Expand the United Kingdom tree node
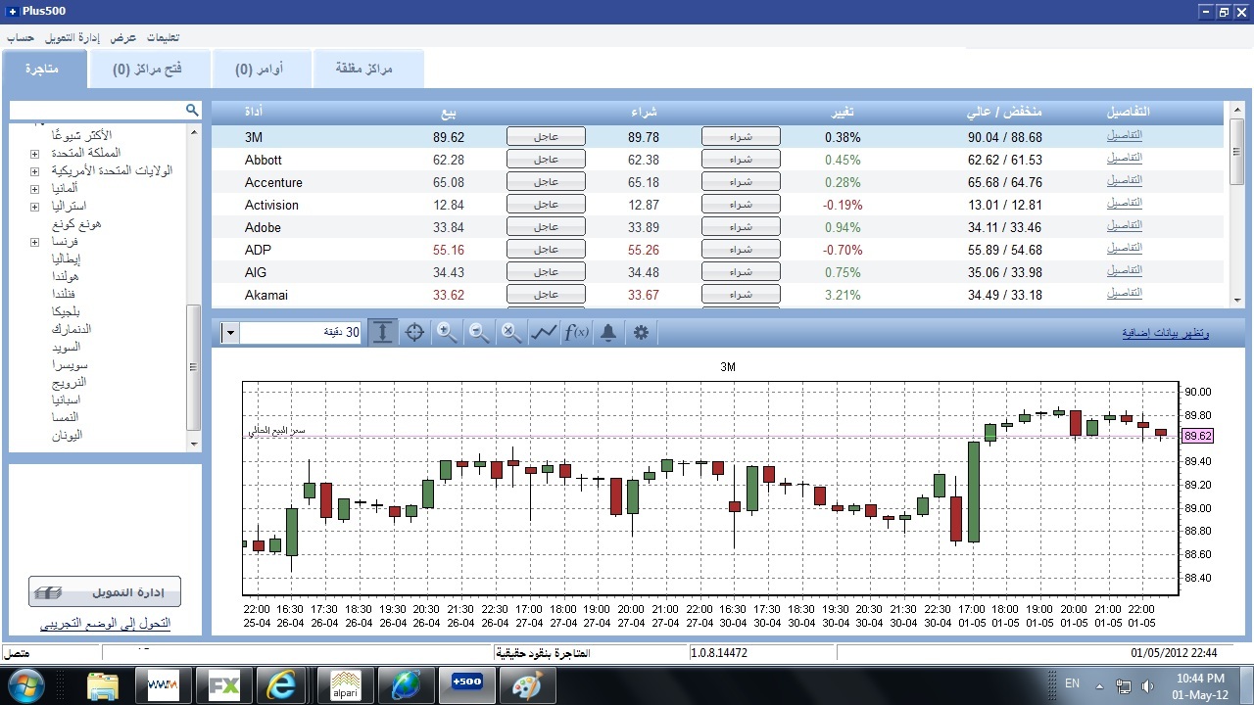The width and height of the screenshot is (1254, 705). pos(34,154)
